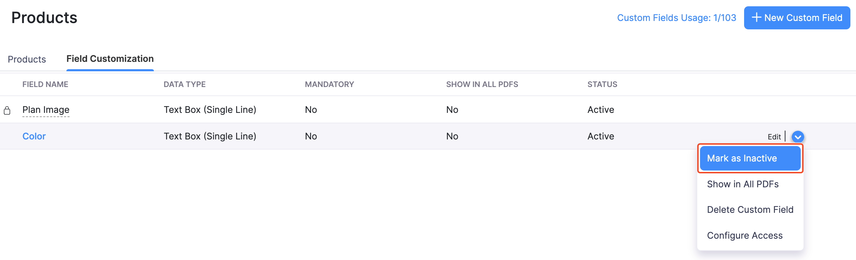Image resolution: width=856 pixels, height=260 pixels.
Task: Click the lock icon beside Plan Image
Action: click(x=7, y=110)
